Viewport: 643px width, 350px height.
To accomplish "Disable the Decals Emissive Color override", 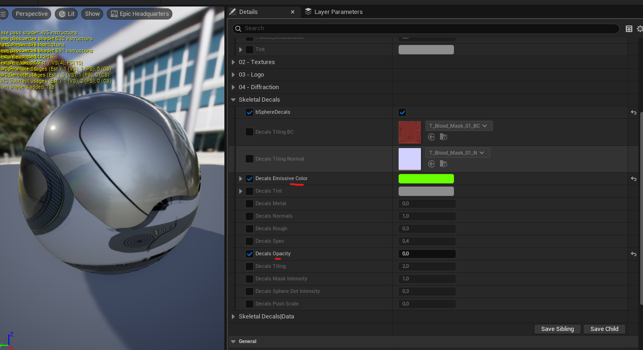I will 249,179.
